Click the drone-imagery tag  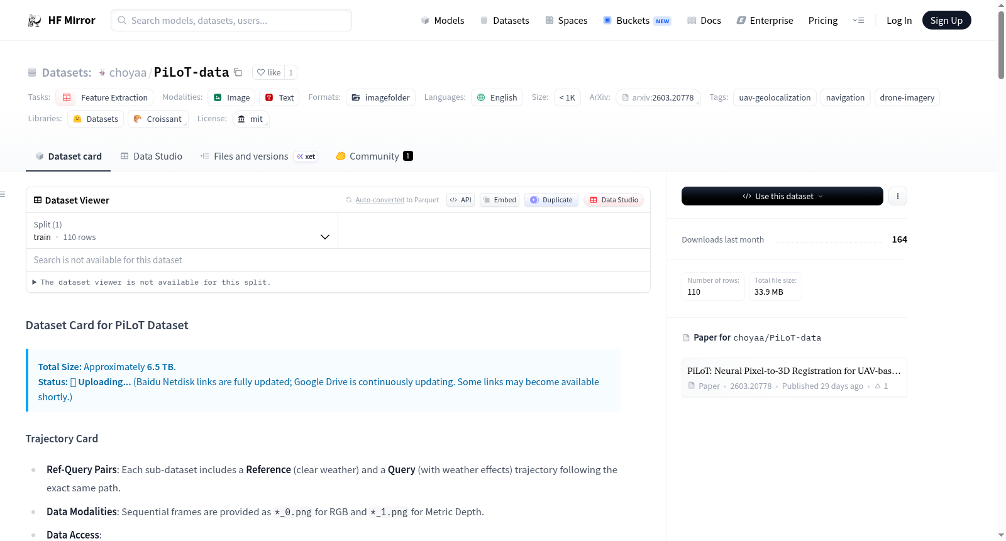907,97
